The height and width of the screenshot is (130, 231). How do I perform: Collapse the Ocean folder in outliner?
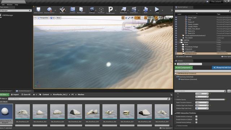[x=180, y=42]
